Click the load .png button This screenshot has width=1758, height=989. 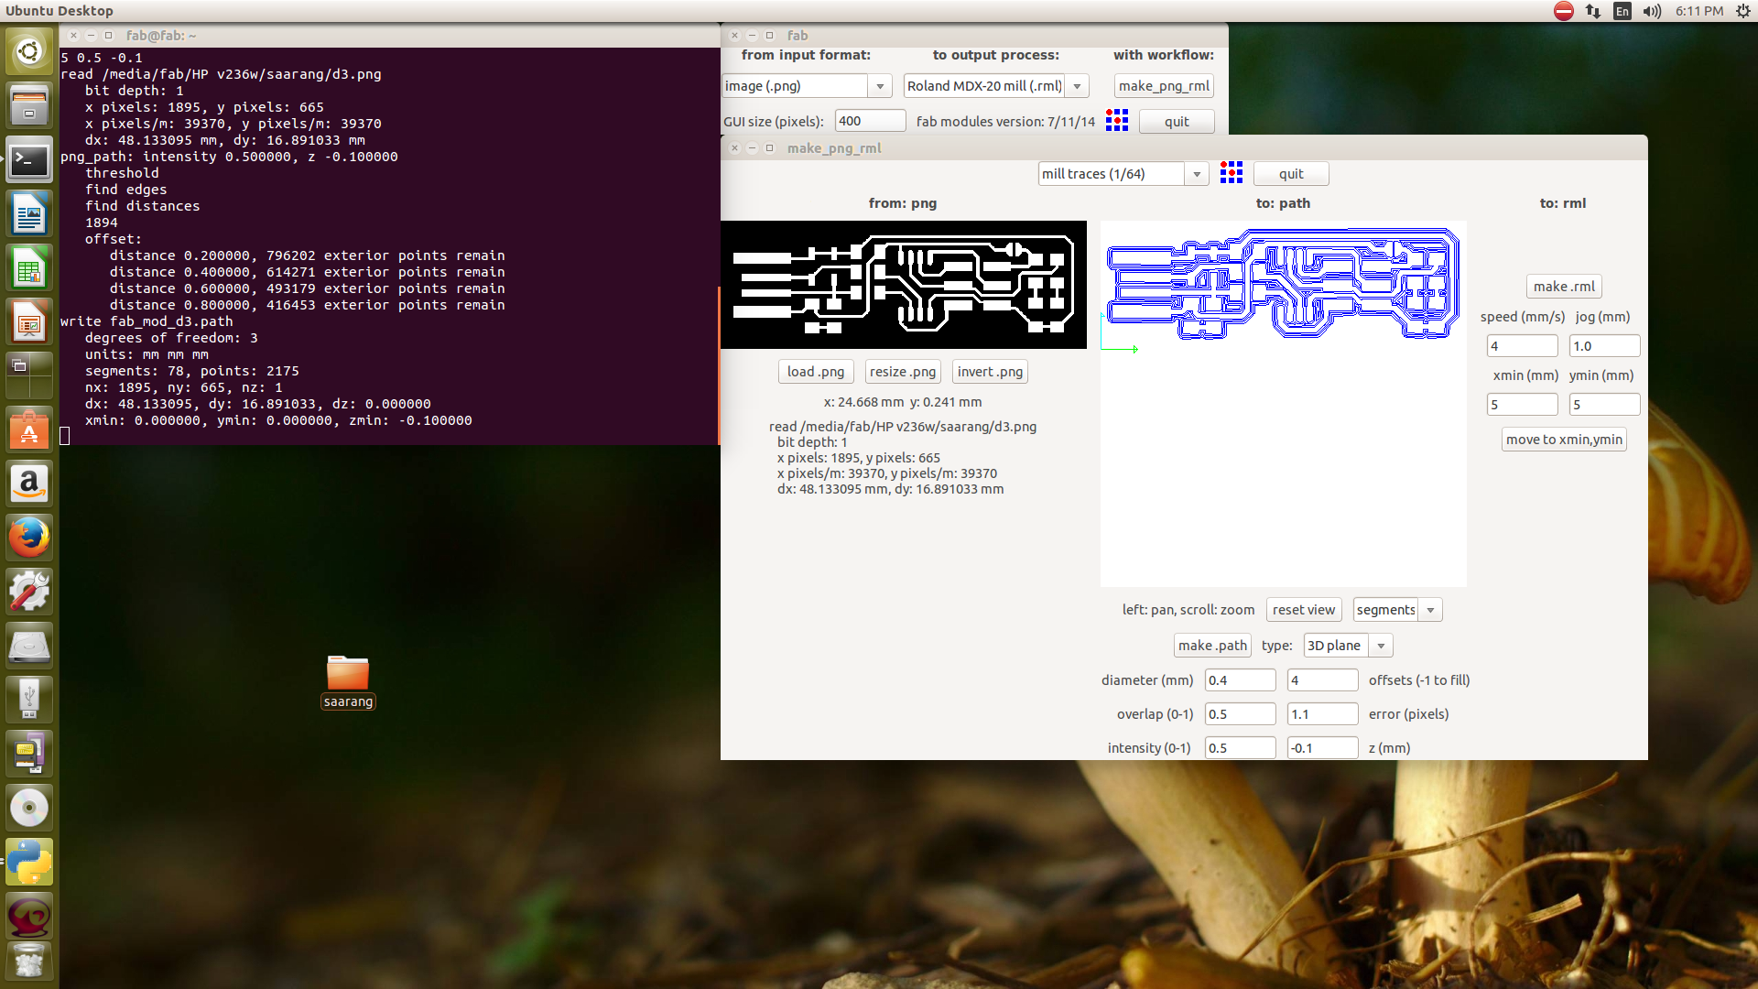click(816, 372)
